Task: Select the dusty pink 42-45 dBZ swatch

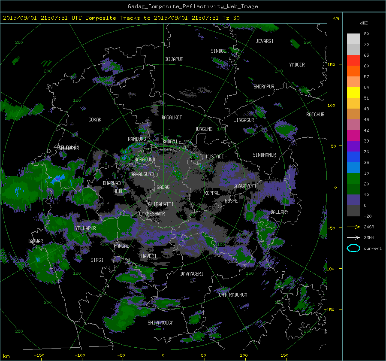Action: [353, 124]
